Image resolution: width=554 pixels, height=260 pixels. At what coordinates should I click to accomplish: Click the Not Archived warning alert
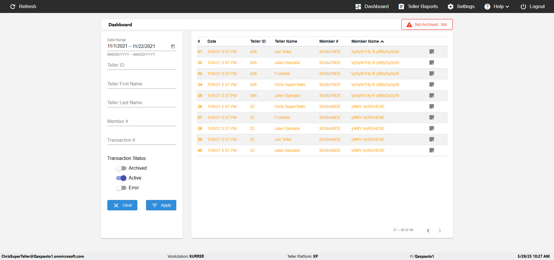pyautogui.click(x=427, y=25)
